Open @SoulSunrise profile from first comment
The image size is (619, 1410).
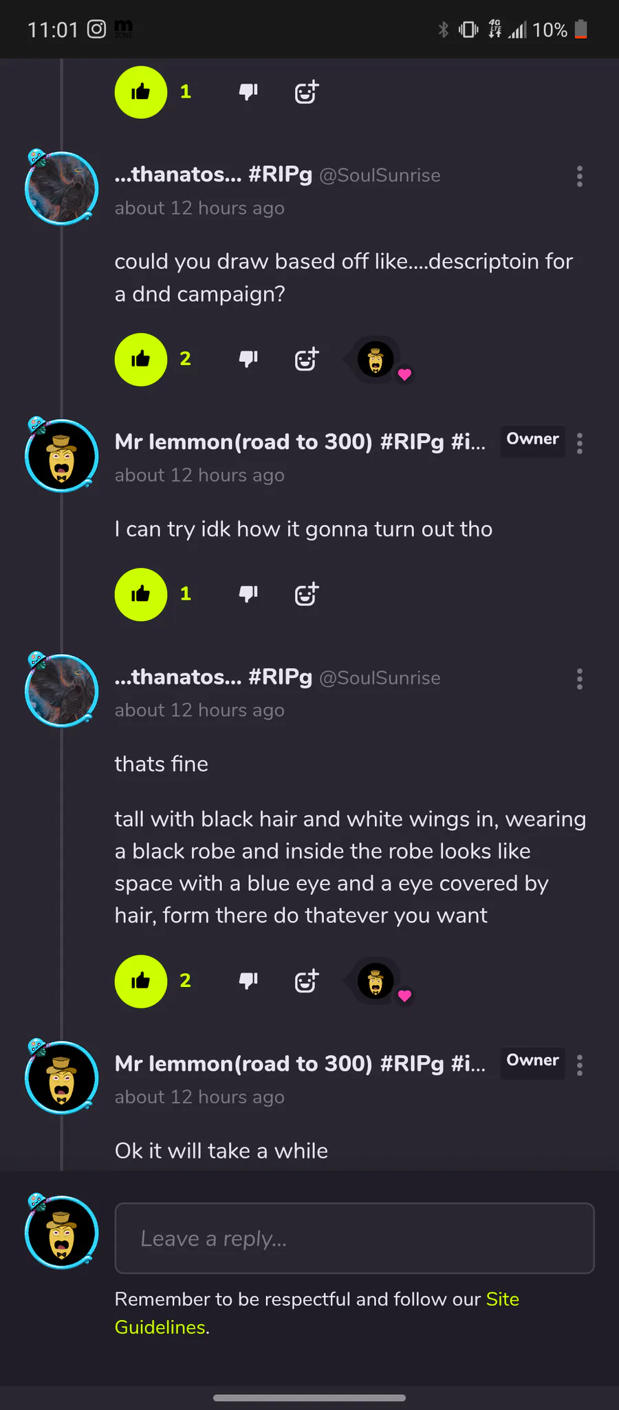click(x=380, y=175)
